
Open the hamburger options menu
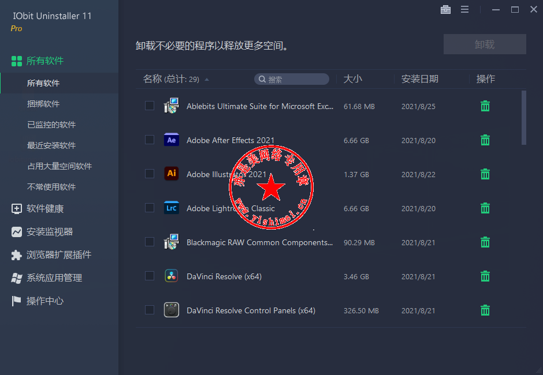(465, 10)
